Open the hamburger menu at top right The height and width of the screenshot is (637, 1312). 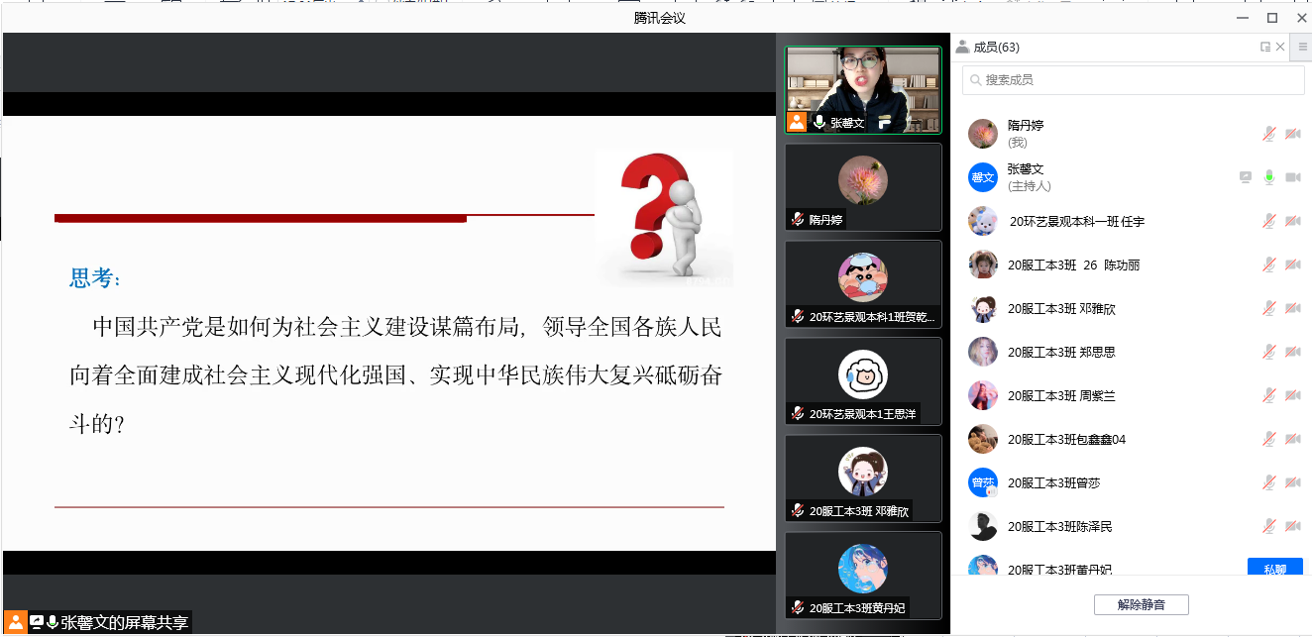coord(1302,47)
